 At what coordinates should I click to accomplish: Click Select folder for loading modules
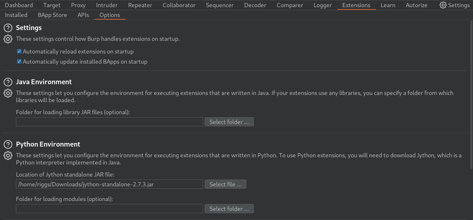point(229,209)
